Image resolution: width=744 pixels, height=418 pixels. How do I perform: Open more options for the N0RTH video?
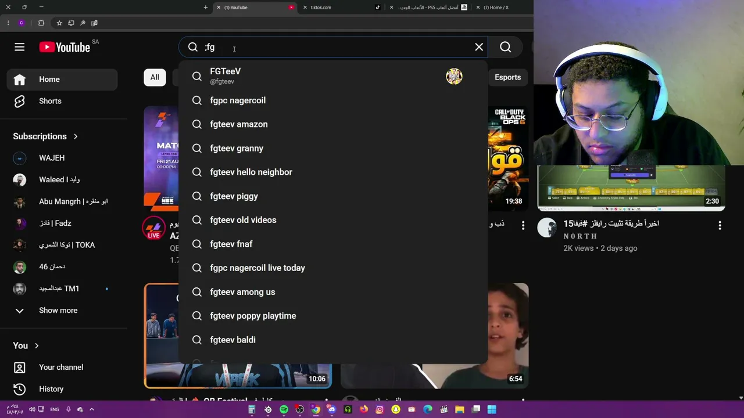720,225
